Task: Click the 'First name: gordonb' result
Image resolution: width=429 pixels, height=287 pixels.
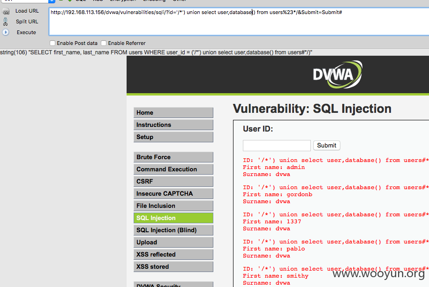Action: pos(278,195)
